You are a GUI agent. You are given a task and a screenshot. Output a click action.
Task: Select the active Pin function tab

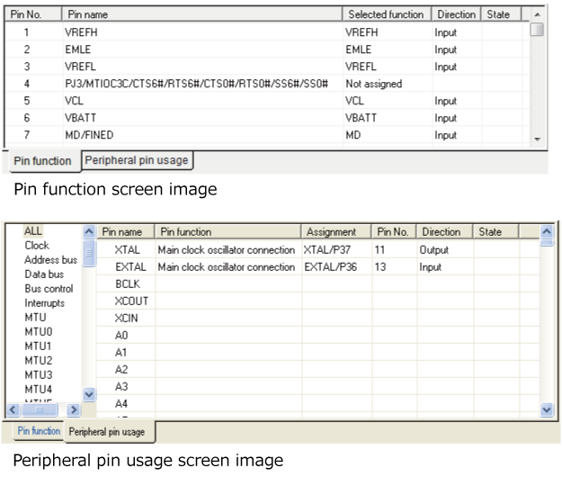(42, 161)
